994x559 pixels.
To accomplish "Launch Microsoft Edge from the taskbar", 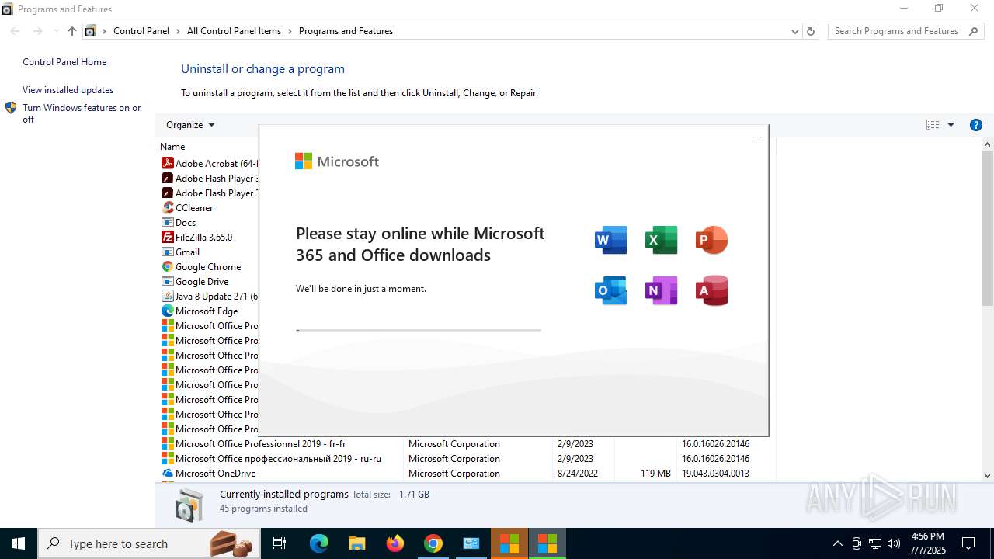I will pyautogui.click(x=319, y=543).
